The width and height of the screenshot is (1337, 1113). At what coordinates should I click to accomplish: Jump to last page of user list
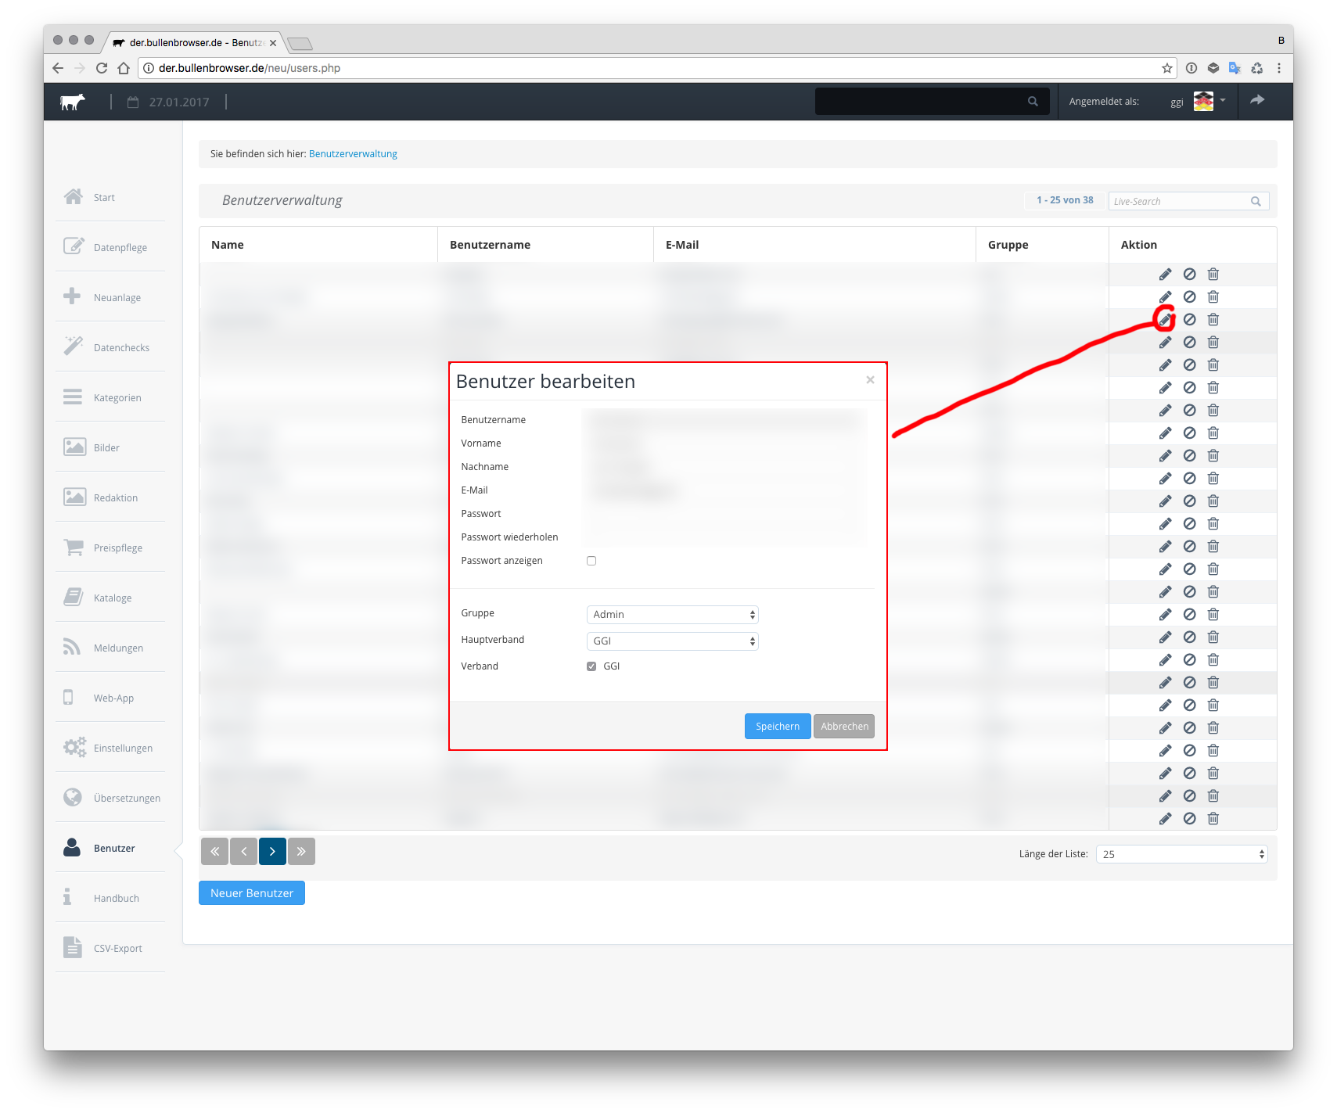301,852
